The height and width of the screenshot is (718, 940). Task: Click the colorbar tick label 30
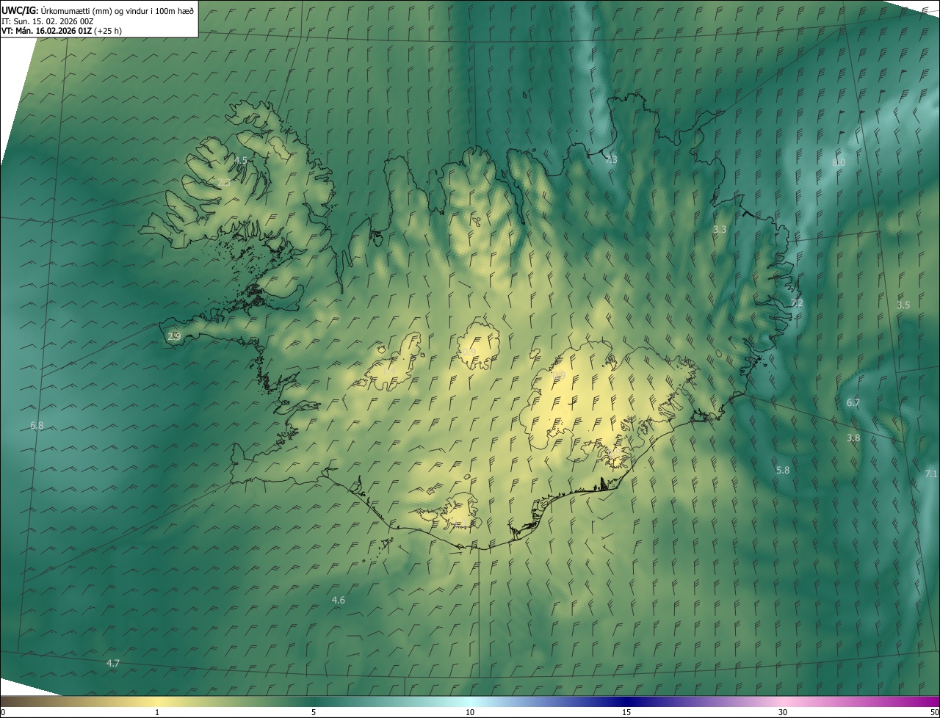(783, 712)
